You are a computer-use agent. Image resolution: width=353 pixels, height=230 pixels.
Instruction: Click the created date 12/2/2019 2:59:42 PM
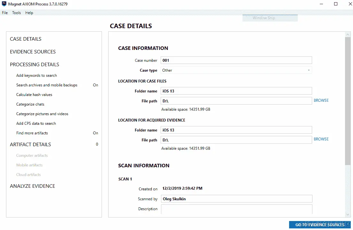tap(182, 188)
